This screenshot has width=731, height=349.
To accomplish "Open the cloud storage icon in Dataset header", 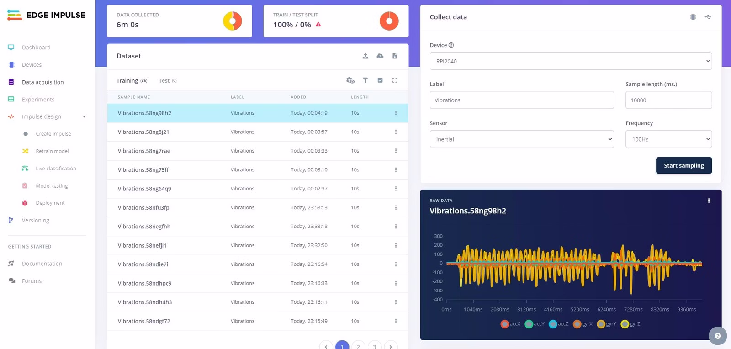I will click(x=380, y=56).
